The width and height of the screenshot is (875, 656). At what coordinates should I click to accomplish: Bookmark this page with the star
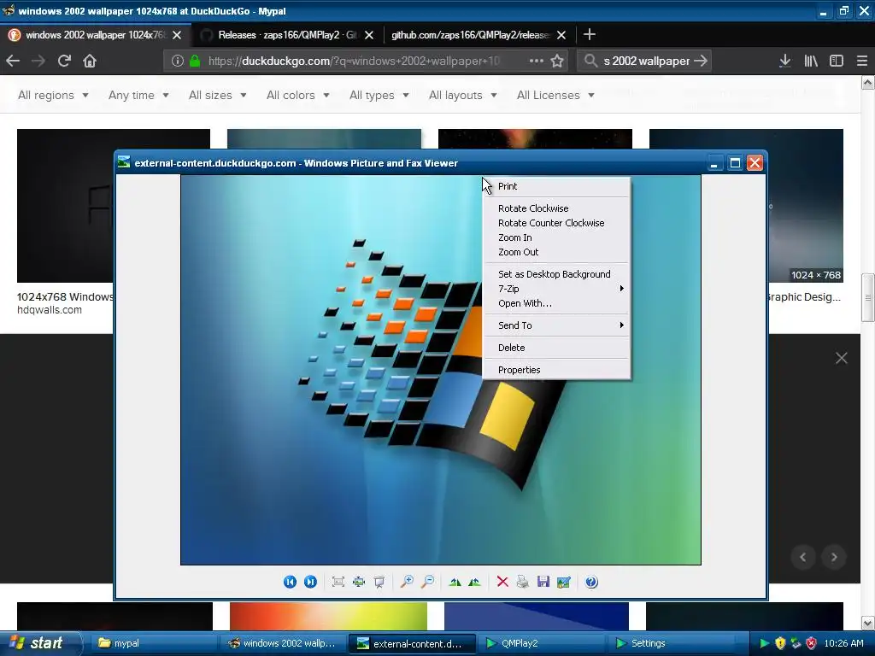click(x=557, y=61)
